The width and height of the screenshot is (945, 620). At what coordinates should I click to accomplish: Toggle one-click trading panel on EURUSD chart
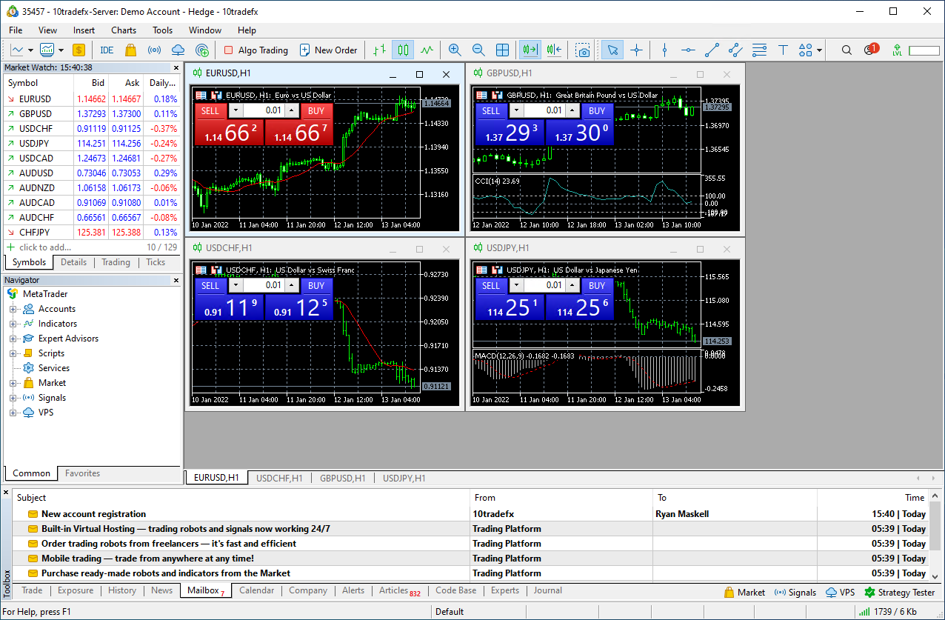click(216, 96)
